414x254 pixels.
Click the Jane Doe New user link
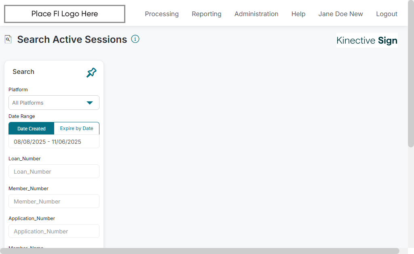tap(341, 14)
